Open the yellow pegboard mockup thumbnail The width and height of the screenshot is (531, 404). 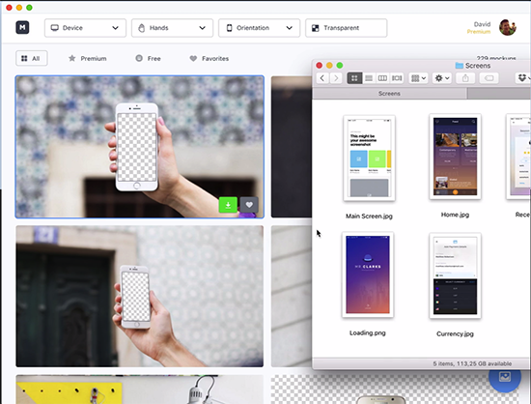[x=140, y=390]
